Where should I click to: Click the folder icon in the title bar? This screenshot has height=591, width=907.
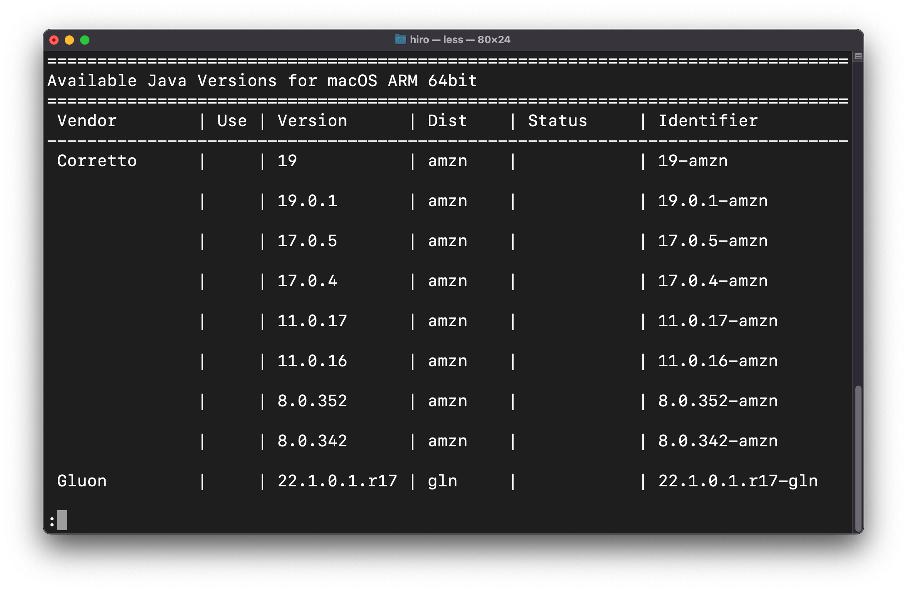pyautogui.click(x=400, y=40)
